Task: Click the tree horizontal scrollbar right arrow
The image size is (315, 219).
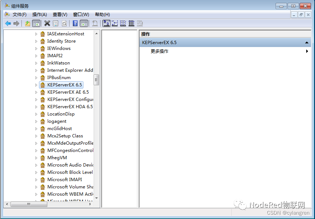Action: click(x=90, y=204)
